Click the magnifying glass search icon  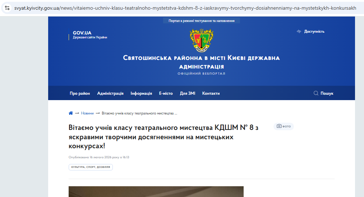click(316, 93)
